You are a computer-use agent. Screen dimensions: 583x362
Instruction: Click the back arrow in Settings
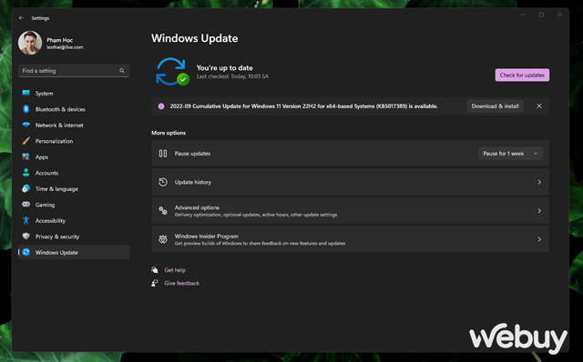click(21, 18)
